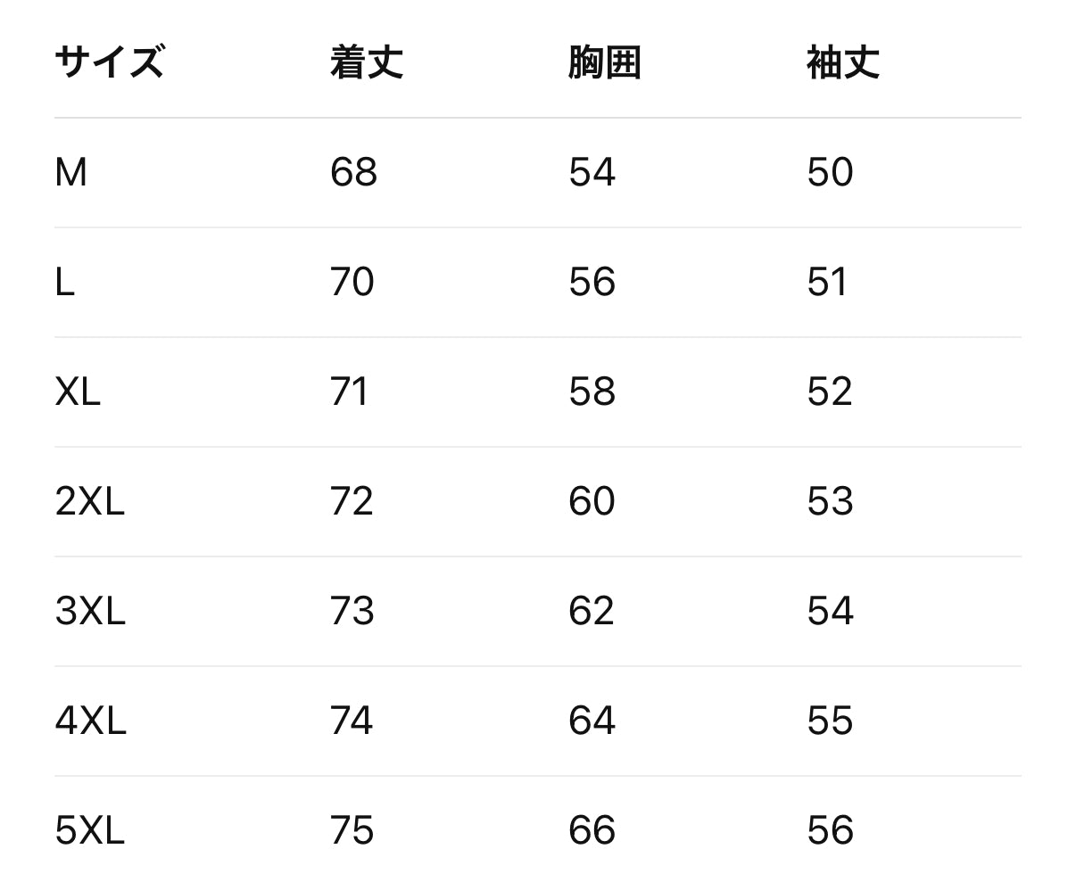Click the 袖丈 value 52 for size XL
The height and width of the screenshot is (882, 1076).
click(830, 392)
